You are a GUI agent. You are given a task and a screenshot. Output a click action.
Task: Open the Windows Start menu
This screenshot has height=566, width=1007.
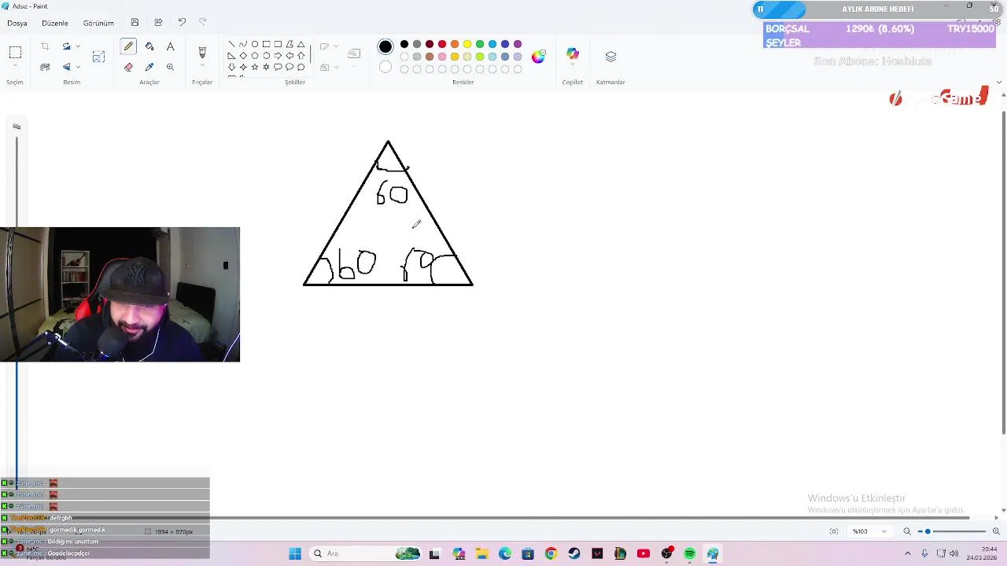click(295, 553)
